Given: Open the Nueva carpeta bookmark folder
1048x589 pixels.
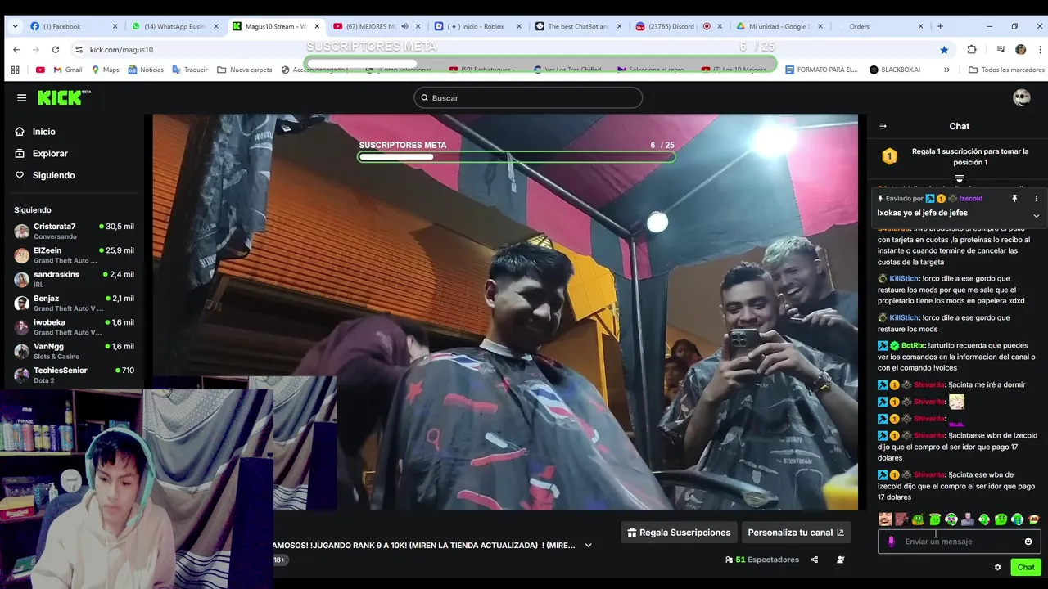Looking at the screenshot, I should pos(244,70).
